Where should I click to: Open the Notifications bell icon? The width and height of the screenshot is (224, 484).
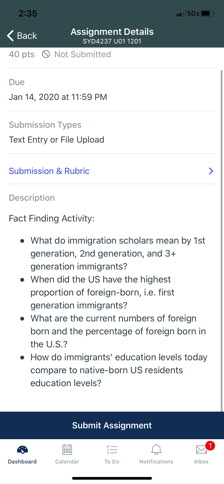tap(156, 450)
